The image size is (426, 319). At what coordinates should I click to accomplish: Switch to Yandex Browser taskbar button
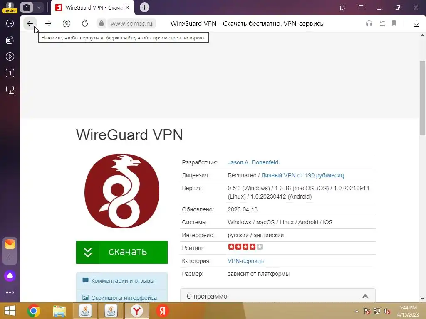click(x=137, y=311)
